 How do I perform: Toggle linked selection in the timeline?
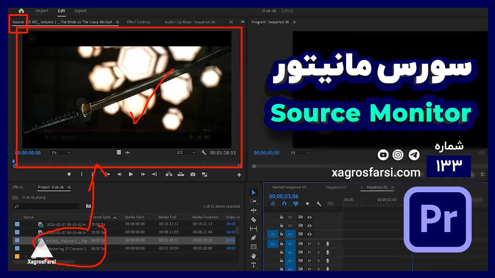coord(296,204)
